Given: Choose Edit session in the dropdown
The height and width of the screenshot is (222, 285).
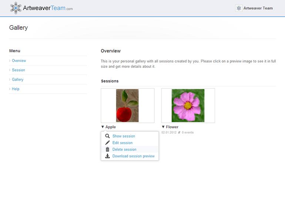Looking at the screenshot, I should 122,143.
